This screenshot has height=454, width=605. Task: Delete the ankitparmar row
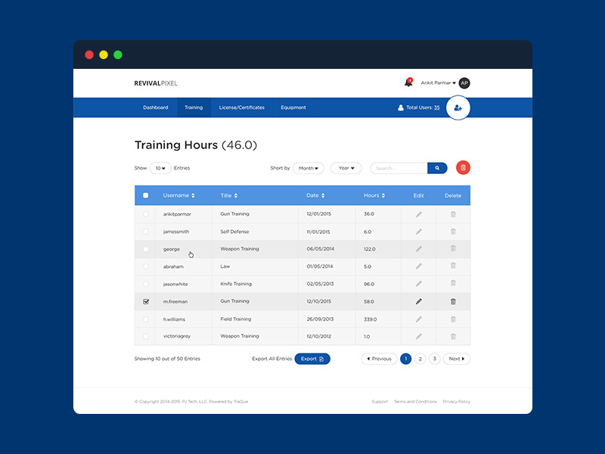(453, 214)
